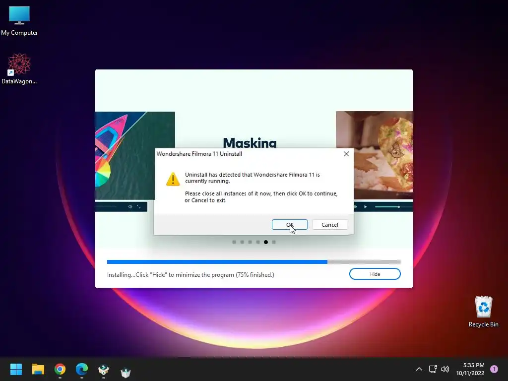Click the 'Installing...75% finished' status text
Image resolution: width=508 pixels, height=381 pixels.
190,275
